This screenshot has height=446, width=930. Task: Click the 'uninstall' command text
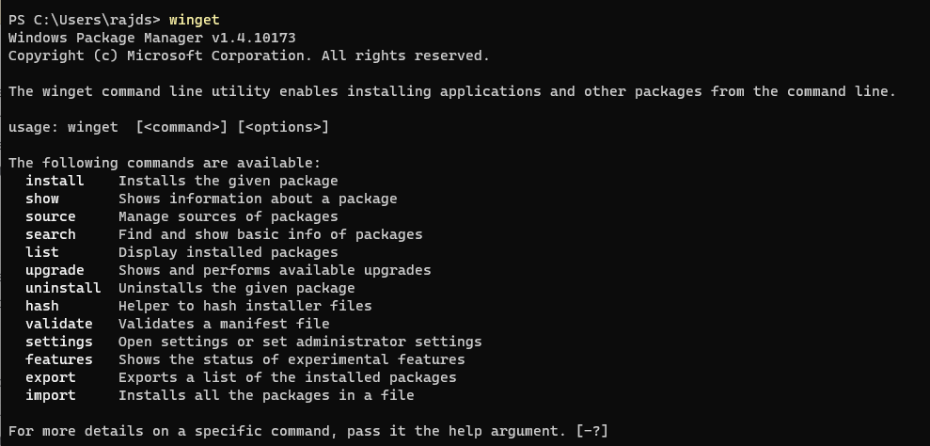(x=63, y=288)
